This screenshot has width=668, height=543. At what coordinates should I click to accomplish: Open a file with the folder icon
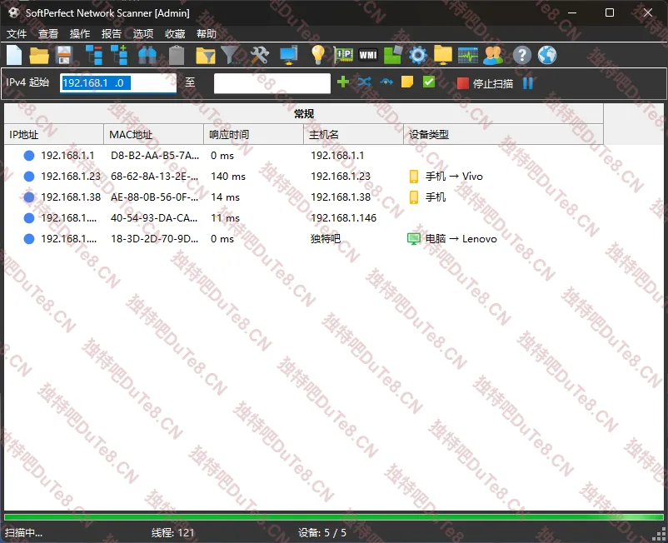(x=39, y=55)
